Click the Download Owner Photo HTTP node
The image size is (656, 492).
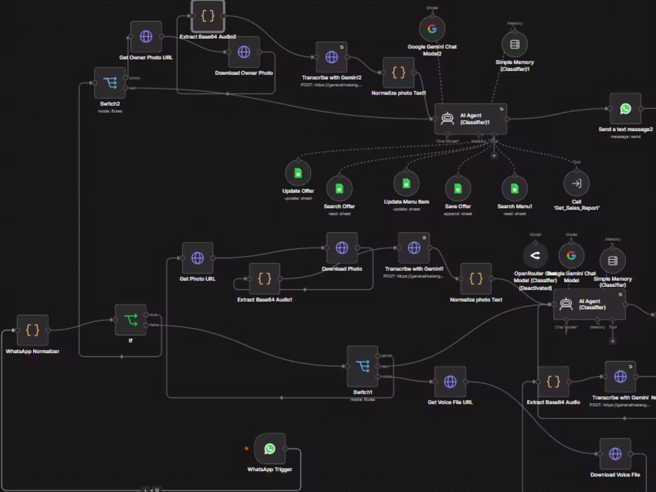[x=244, y=52]
